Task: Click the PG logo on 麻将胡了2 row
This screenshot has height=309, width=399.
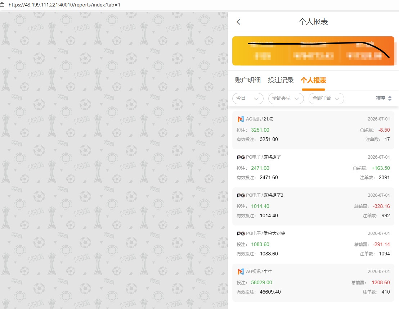Action: click(241, 195)
